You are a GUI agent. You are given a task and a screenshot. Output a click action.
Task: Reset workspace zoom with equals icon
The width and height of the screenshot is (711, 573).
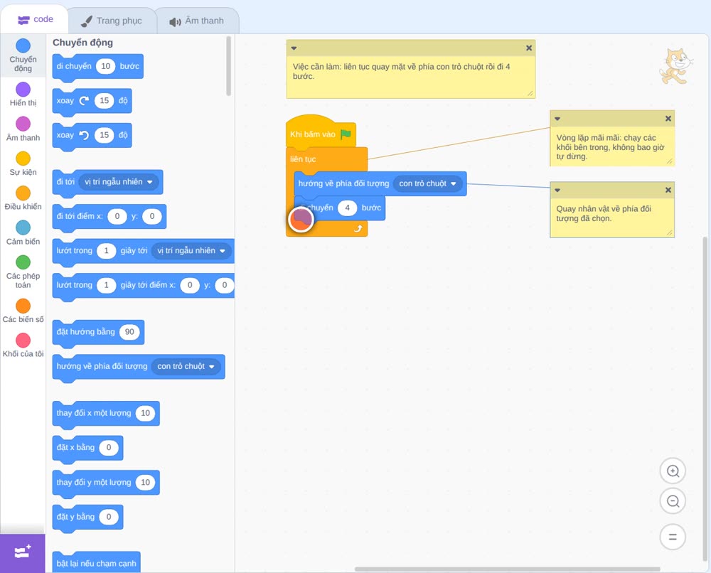[x=673, y=537]
